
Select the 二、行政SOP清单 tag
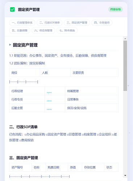point(50,23)
